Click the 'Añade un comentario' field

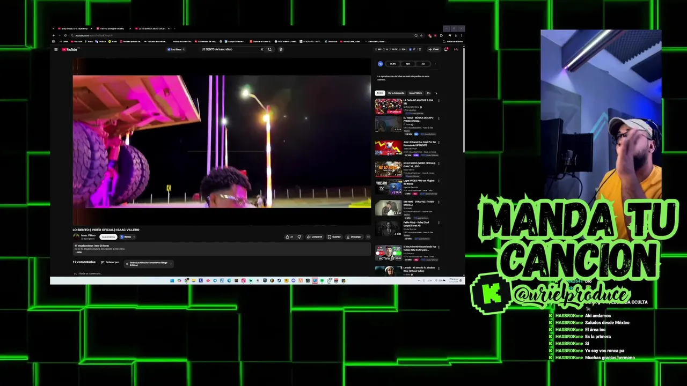(x=90, y=273)
